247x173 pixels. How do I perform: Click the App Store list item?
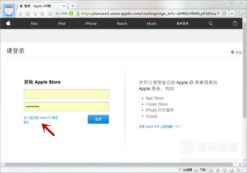coord(155,98)
